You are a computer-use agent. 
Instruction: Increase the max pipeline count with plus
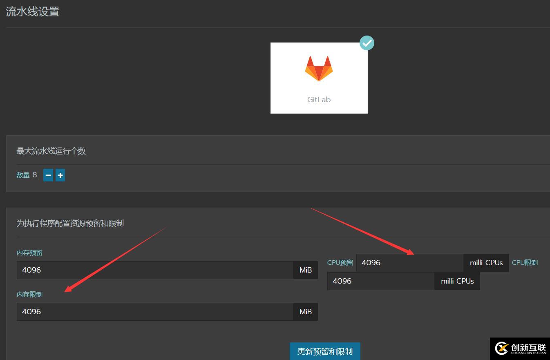click(x=60, y=175)
